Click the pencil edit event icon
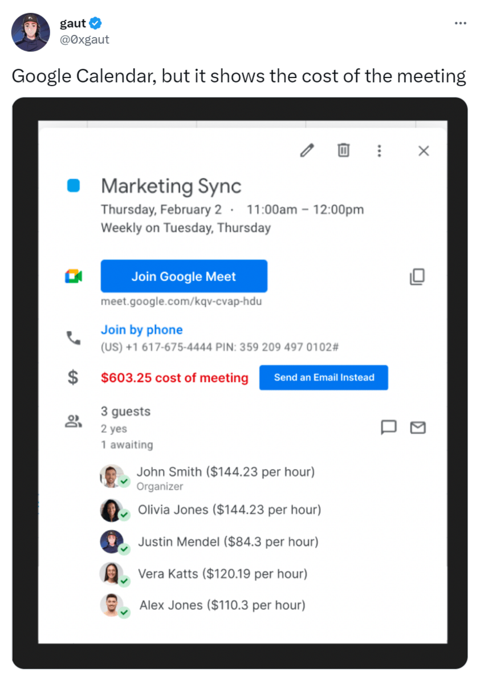The height and width of the screenshot is (684, 480). tap(307, 150)
